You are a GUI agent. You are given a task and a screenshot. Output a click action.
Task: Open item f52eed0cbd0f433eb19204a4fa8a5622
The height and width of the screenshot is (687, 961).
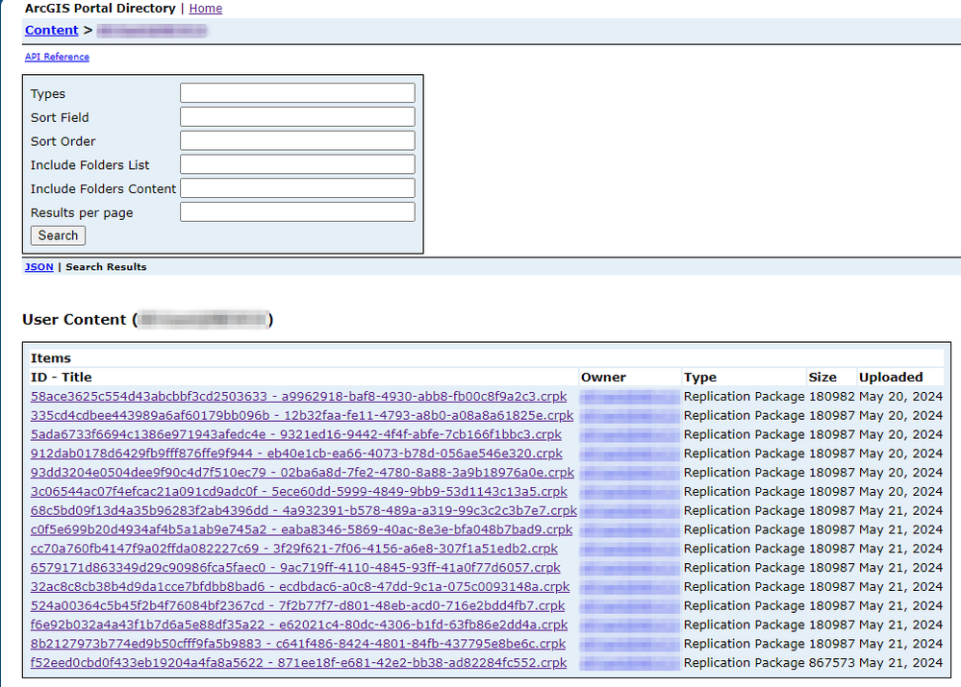298,663
